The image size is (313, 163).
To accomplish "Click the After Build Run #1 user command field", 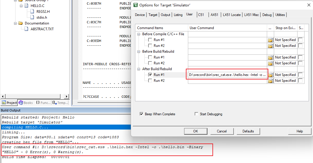I will tap(227, 75).
